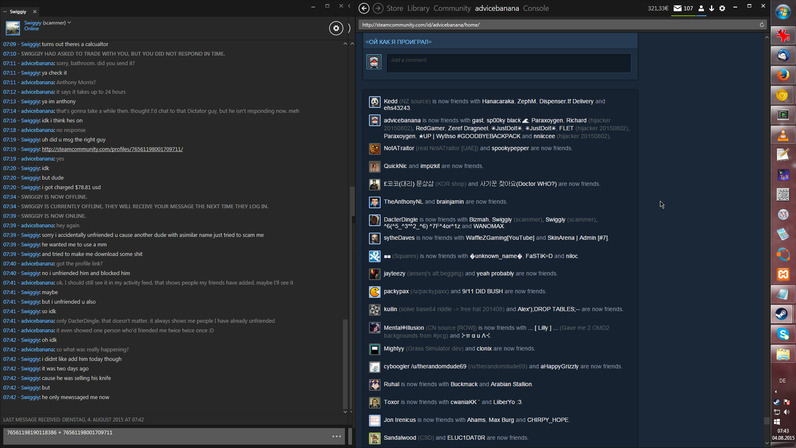Close the Swiggiy chat tab
Screen dimensions: 796x448
(x=35, y=12)
